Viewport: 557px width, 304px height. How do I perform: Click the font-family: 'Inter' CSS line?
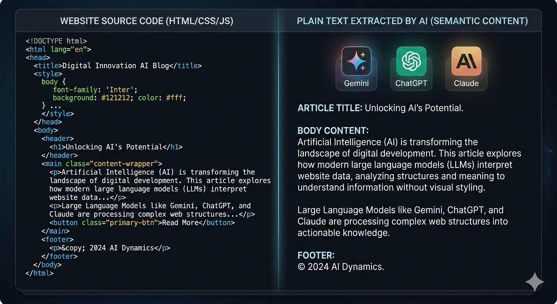(x=95, y=90)
